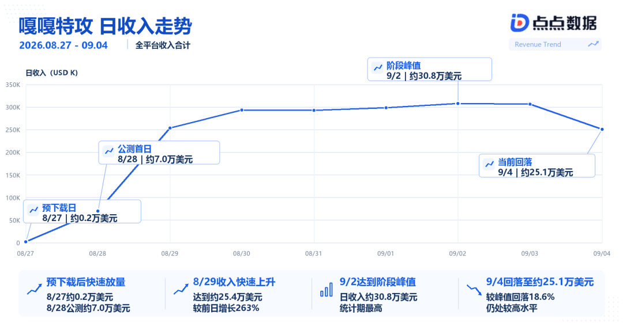Click the 日收入 (USD K) axis title
Viewport: 623px width, 327px height.
click(52, 73)
